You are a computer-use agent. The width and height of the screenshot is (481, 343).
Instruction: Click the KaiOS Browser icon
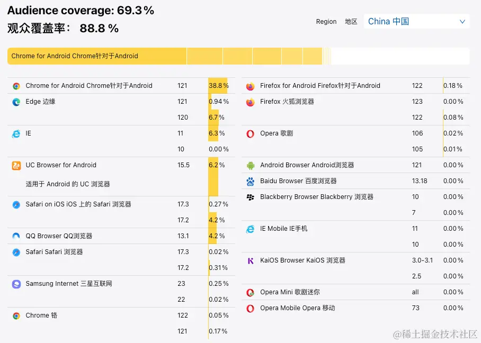coord(251,260)
